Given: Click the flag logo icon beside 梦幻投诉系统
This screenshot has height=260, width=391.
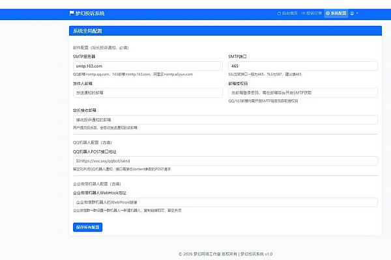Looking at the screenshot, I should point(72,13).
